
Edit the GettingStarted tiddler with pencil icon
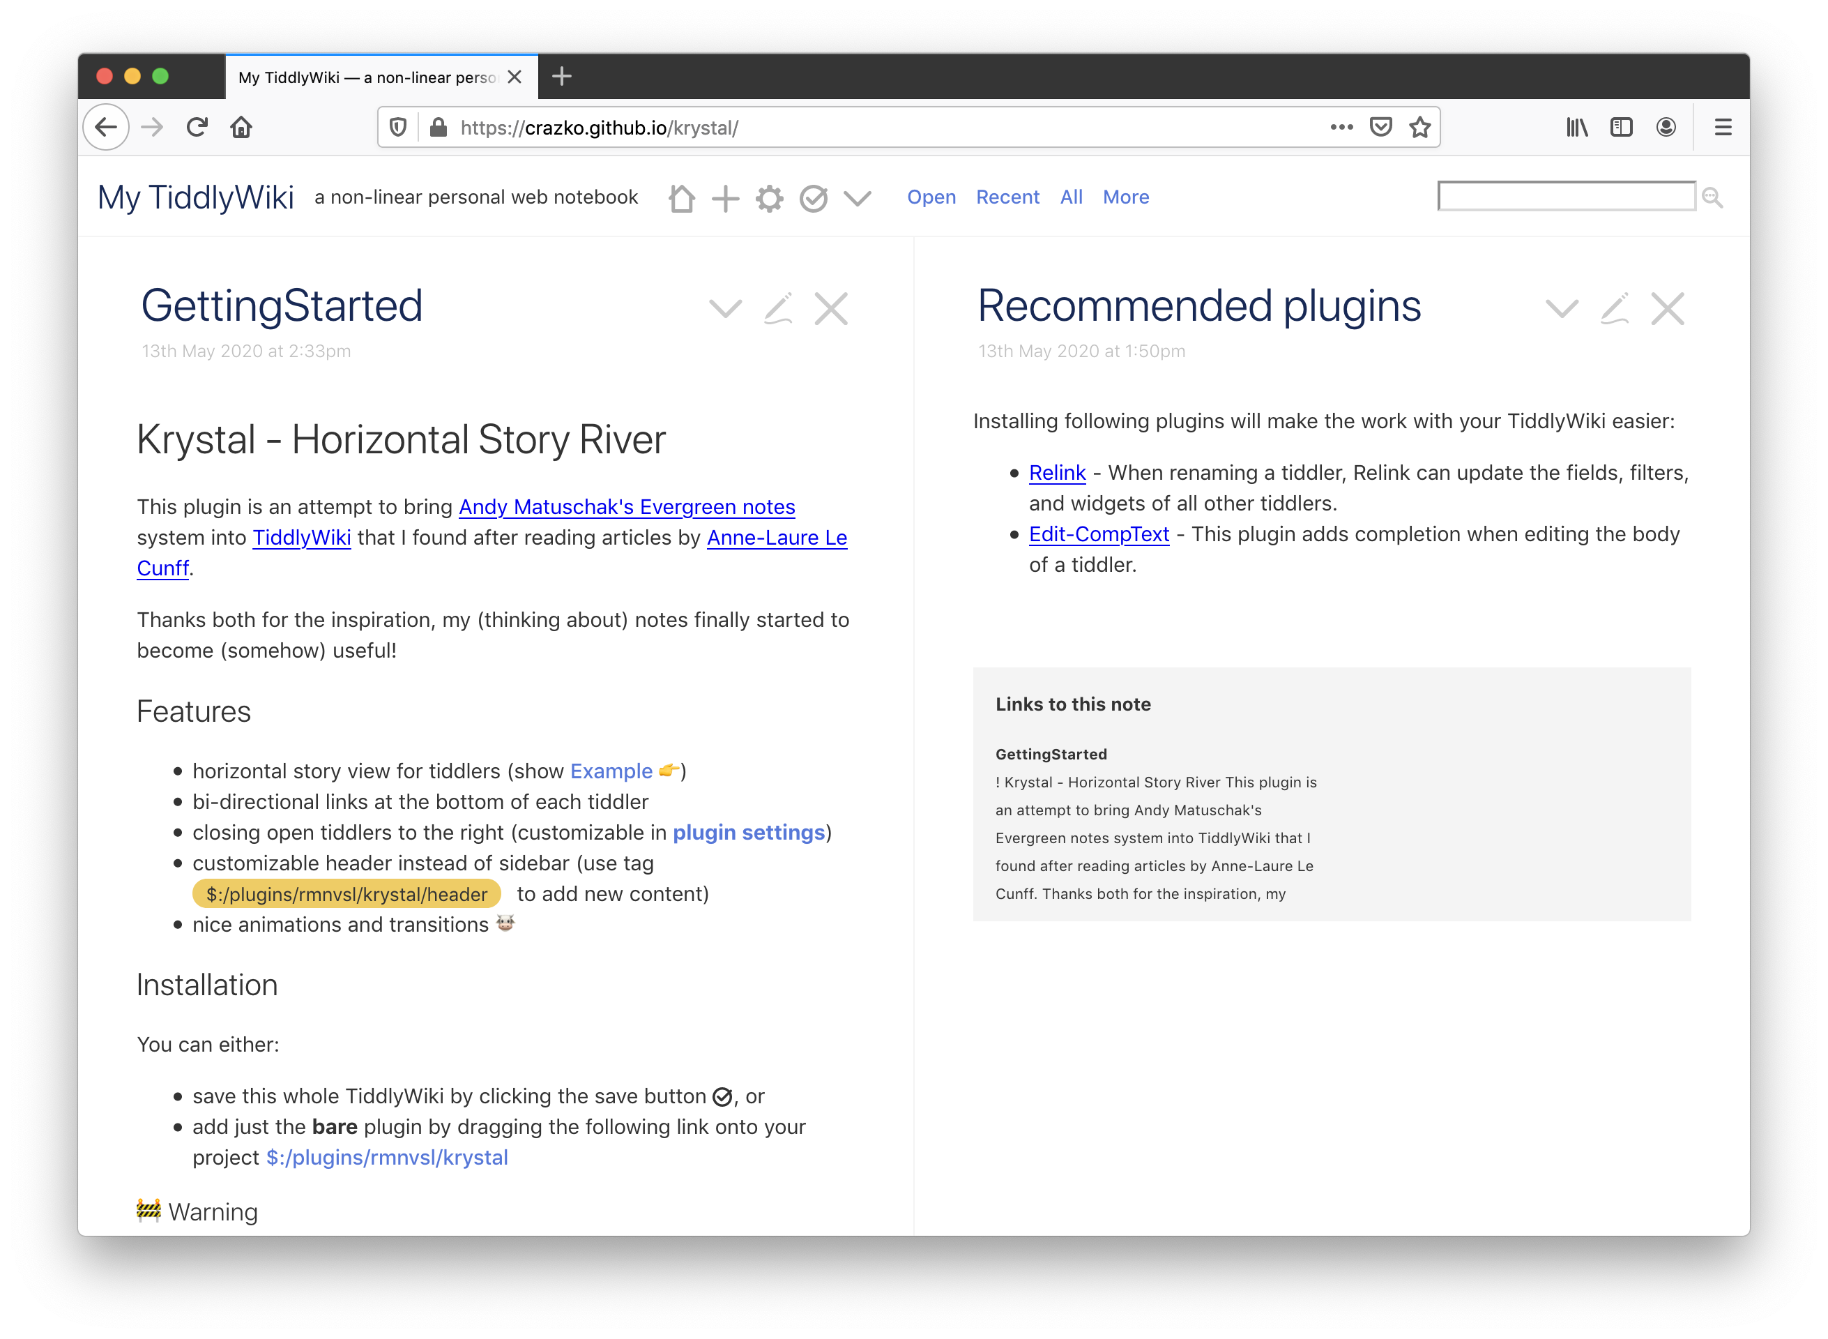(x=778, y=309)
